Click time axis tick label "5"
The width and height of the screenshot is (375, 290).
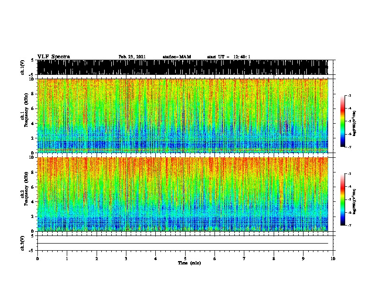pos(185,259)
